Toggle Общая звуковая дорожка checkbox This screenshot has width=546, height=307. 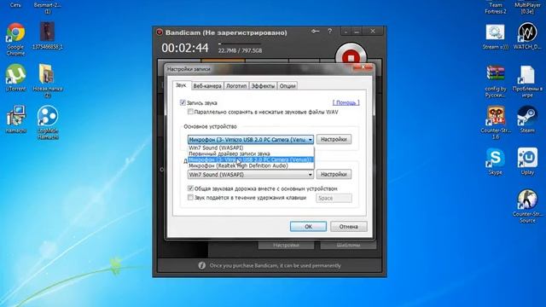pyautogui.click(x=190, y=188)
